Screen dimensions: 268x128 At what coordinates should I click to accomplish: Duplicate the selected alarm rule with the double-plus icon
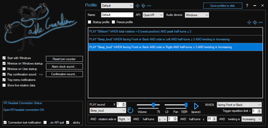[x=255, y=22]
